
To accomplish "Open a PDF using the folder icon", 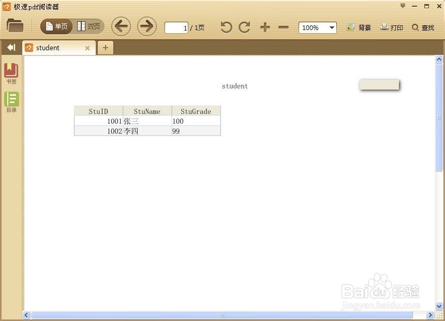I will [15, 26].
